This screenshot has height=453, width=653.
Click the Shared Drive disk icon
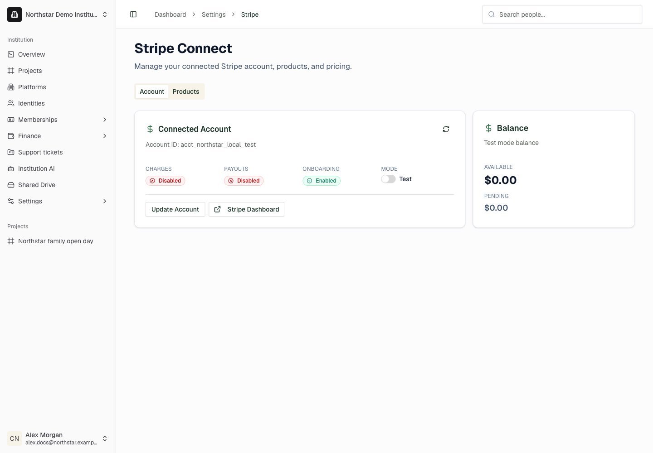click(11, 185)
